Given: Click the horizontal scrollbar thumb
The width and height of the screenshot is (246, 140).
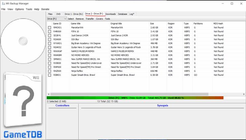Looking at the screenshot, I should pyautogui.click(x=130, y=94).
